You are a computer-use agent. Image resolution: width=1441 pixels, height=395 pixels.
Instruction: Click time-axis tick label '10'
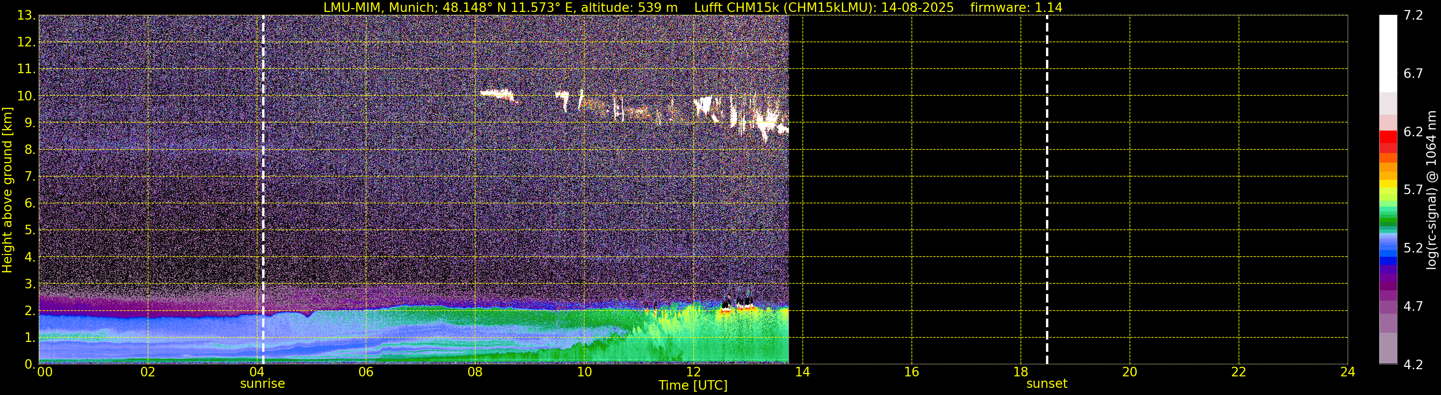point(584,372)
